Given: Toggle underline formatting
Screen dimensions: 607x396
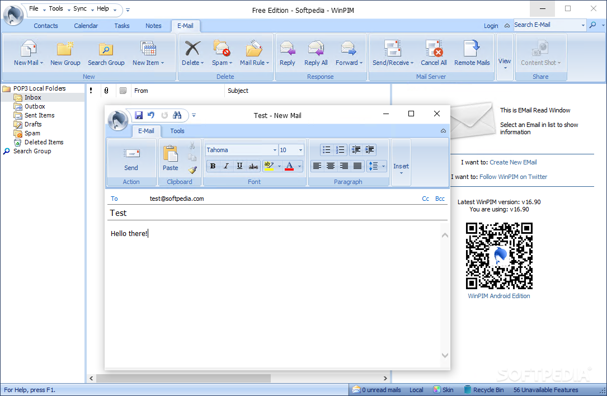Looking at the screenshot, I should click(x=239, y=166).
